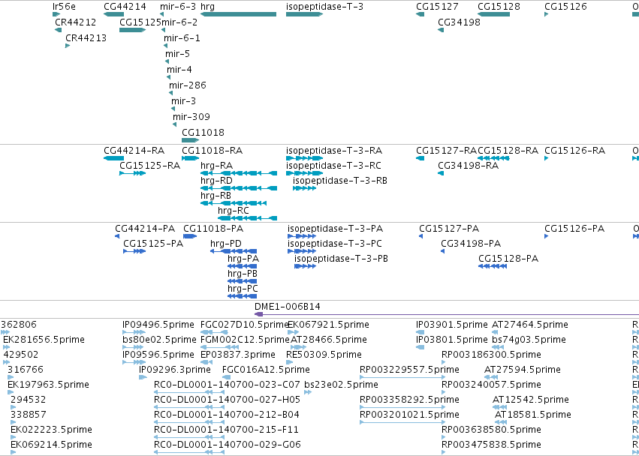Select the mir-4 feature
This screenshot has height=456, width=639.
[169, 77]
